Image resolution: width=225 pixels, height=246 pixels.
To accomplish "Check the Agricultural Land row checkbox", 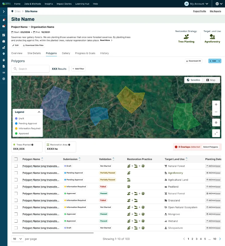I will pos(16,180).
